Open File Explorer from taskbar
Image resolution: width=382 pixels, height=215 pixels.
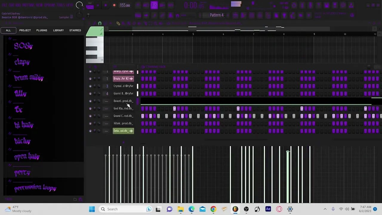(180, 209)
